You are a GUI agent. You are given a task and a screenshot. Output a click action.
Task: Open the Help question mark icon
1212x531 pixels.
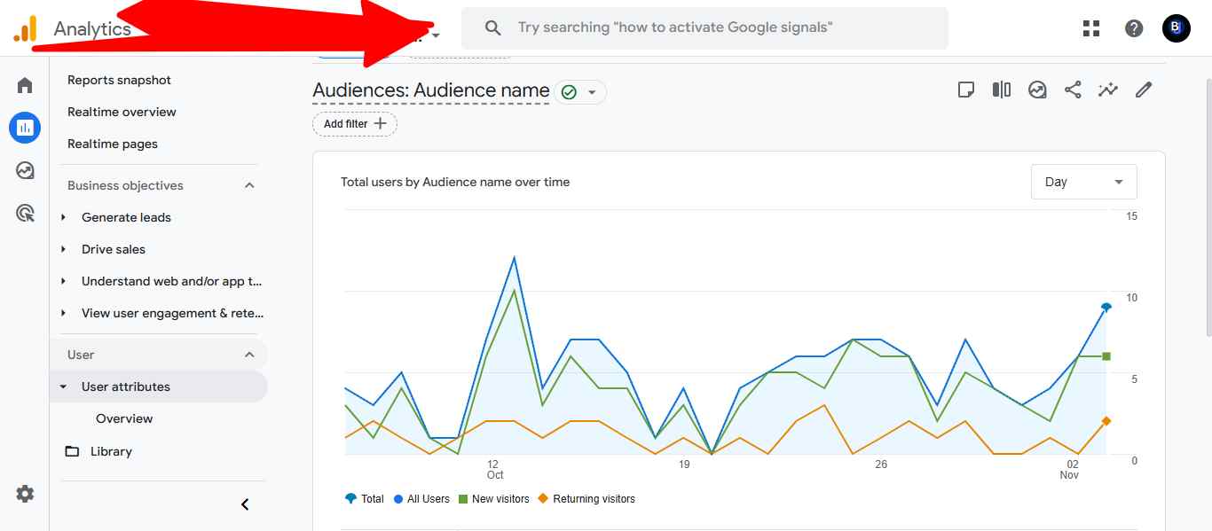pyautogui.click(x=1134, y=28)
